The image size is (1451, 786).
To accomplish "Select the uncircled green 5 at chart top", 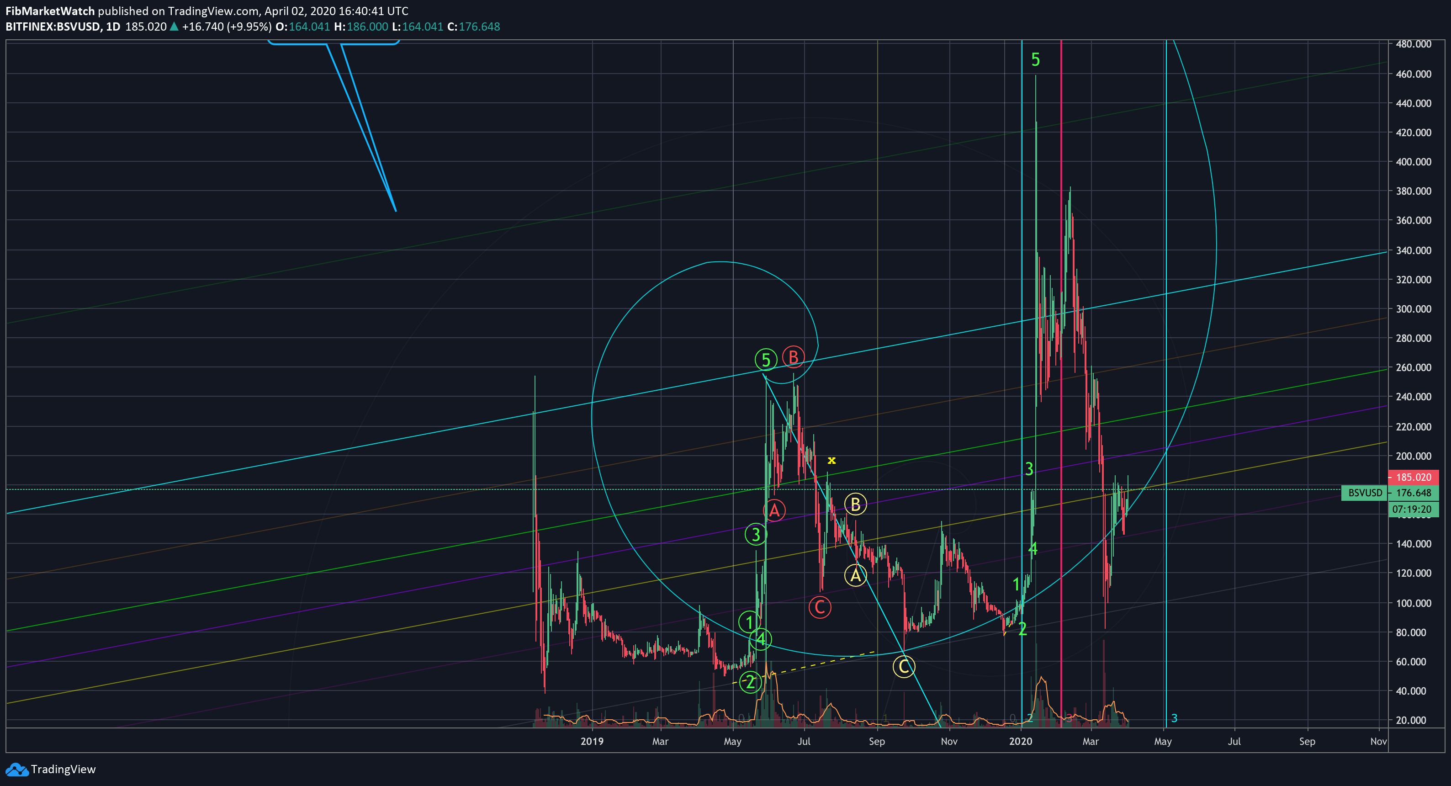I will (1035, 59).
